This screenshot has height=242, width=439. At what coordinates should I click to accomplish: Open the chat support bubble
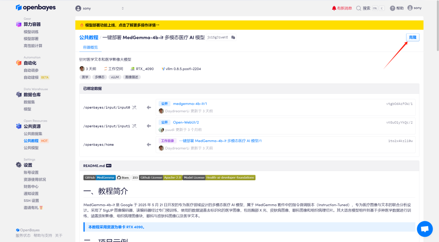[x=425, y=229]
